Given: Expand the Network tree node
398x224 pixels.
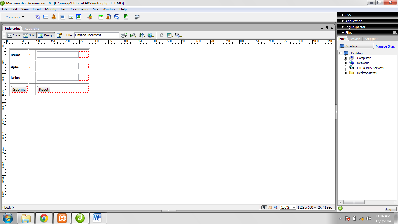Looking at the screenshot, I should (345, 63).
